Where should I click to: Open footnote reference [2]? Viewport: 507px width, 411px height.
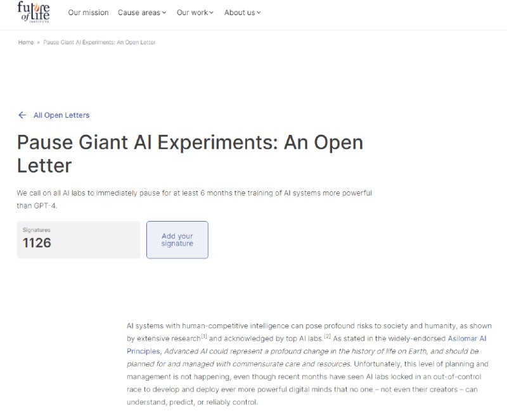tap(327, 336)
